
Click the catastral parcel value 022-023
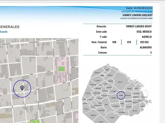(144, 42)
